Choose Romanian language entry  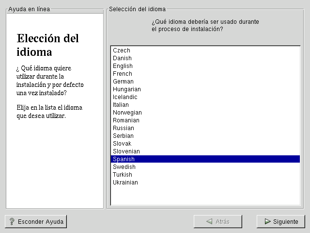[x=126, y=120]
